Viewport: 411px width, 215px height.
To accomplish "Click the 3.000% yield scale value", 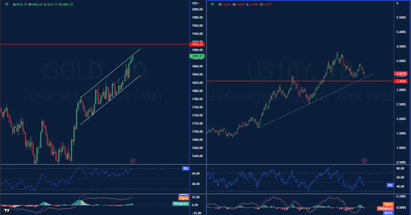I will (401, 90).
